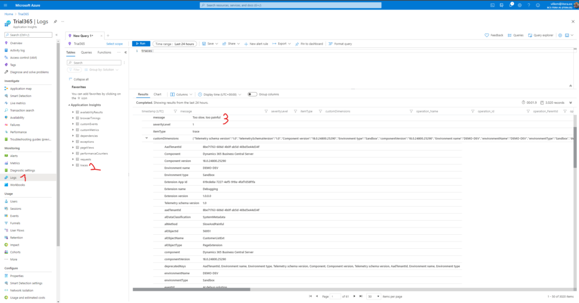
Task: Open the Columns dropdown
Action: (182, 94)
